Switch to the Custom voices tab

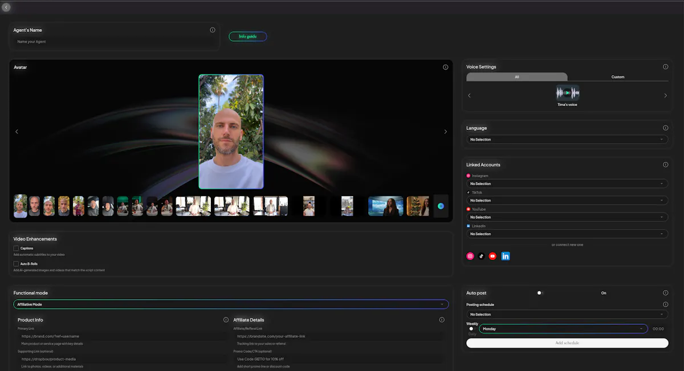coord(618,77)
